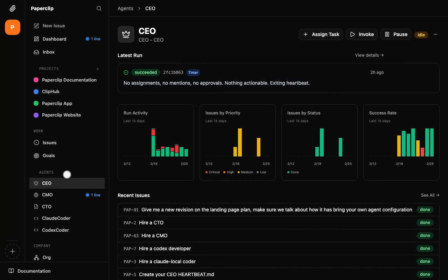
Task: Click the Assign Task button
Action: 321,34
